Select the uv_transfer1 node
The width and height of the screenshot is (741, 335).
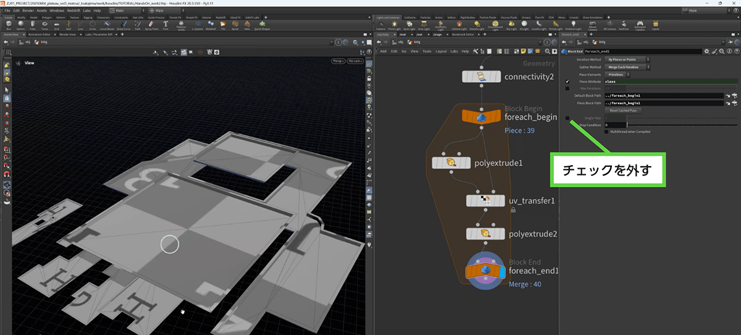pos(485,201)
